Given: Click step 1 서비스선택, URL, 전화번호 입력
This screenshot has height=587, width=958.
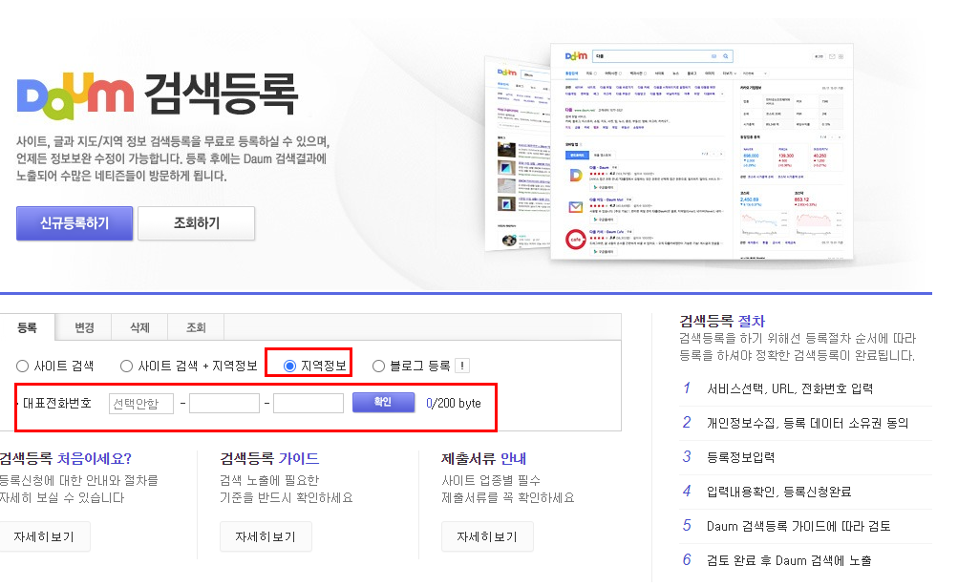Looking at the screenshot, I should [x=789, y=388].
